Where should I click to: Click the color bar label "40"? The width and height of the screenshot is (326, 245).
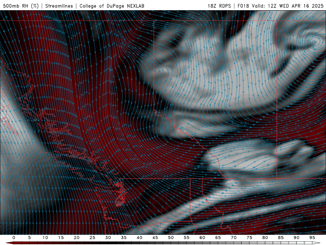pyautogui.click(x=139, y=238)
